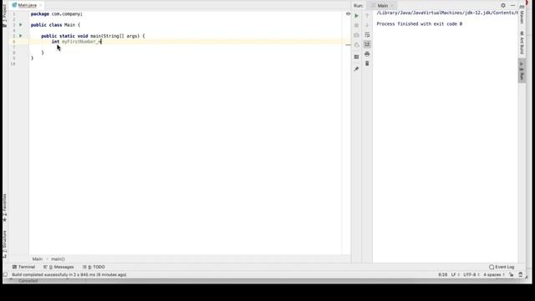Open UTF-8 encoding dropdown
This screenshot has width=535, height=301.
[x=471, y=275]
